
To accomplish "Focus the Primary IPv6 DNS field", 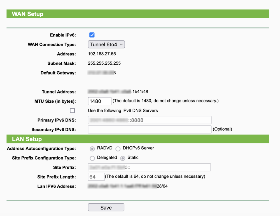I will point(150,120).
